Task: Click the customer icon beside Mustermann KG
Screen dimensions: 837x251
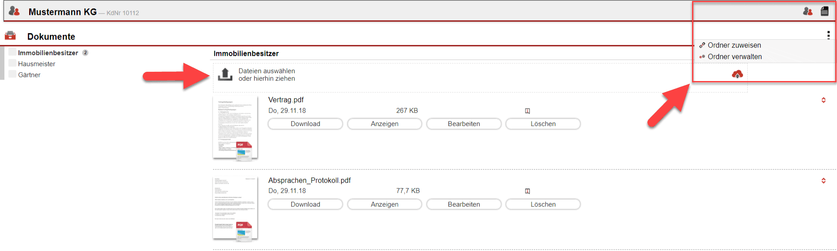Action: (x=14, y=11)
